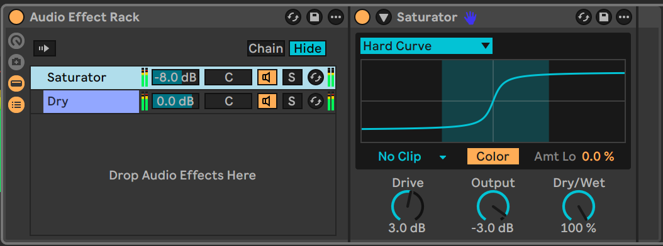Click Dry/Wet value 100 %
Screen dimensions: 663x246
579,228
